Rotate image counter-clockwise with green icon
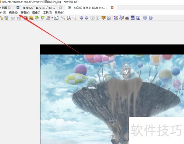 [x=37, y=18]
